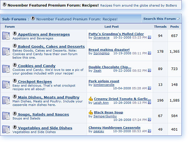Click the 94 threads count for Appetizers and Beverages
Screen dimensions: 189x143
pos(160,36)
